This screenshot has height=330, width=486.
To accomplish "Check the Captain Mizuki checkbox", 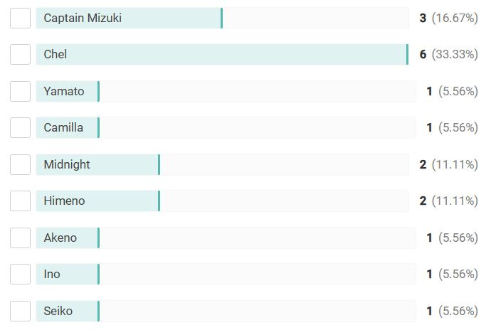I will [x=20, y=18].
